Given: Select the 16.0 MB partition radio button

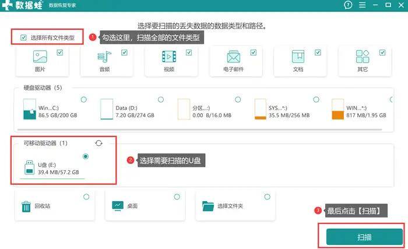Looking at the screenshot, I should click(238, 100).
